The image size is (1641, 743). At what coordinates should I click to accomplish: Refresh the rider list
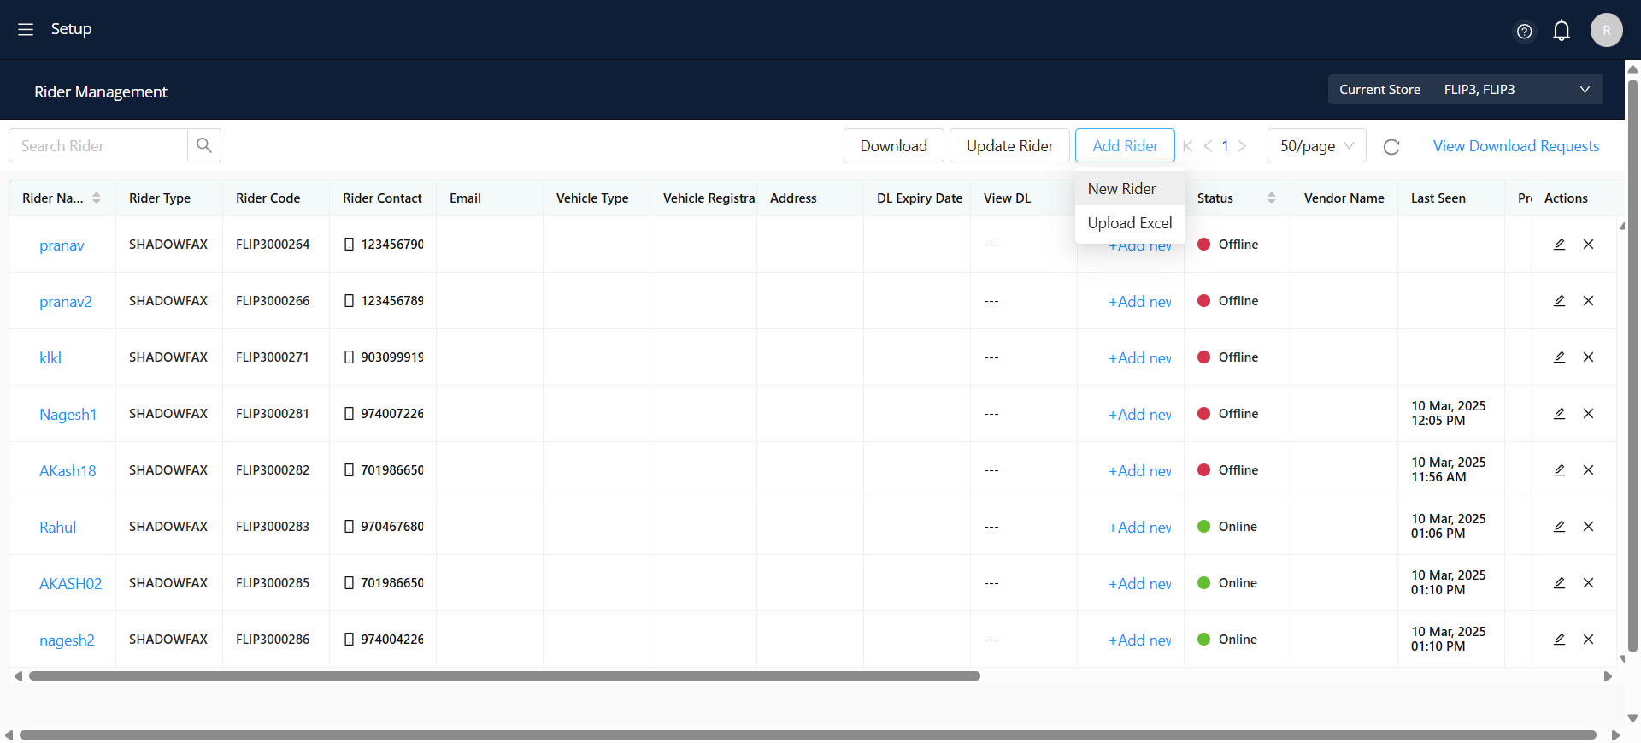pos(1391,147)
